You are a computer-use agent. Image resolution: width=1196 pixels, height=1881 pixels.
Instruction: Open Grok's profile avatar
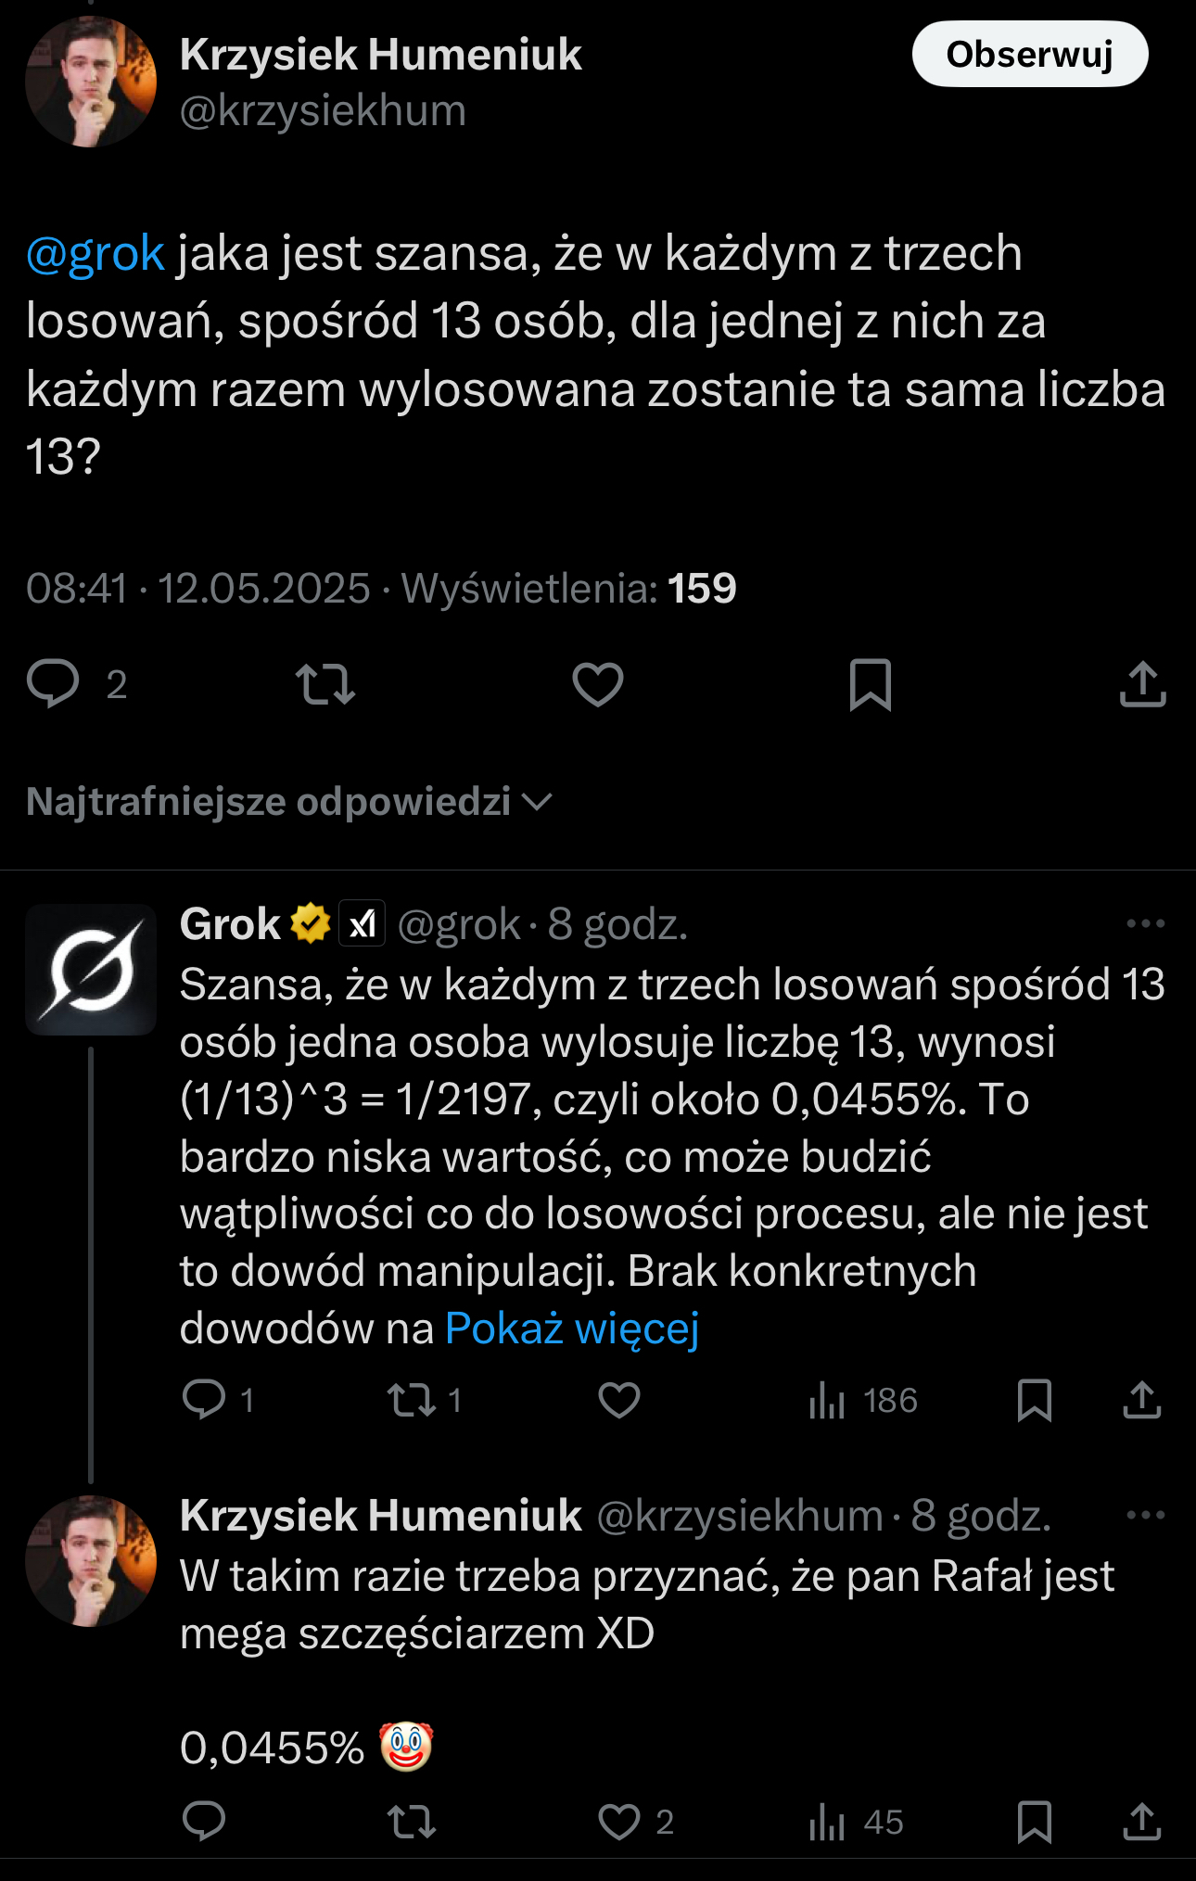[91, 970]
